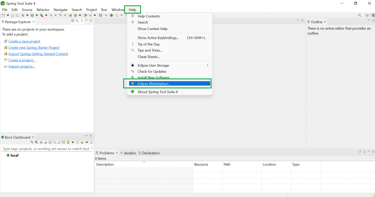The image size is (375, 197).
Task: Click the columns icon in Boot Dashboard toolbar
Action: pyautogui.click(x=64, y=142)
